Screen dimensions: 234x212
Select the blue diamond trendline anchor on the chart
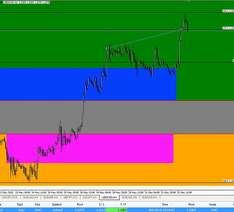(x=107, y=48)
